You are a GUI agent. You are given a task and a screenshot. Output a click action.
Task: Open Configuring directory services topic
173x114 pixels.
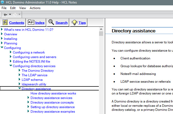click(x=34, y=66)
